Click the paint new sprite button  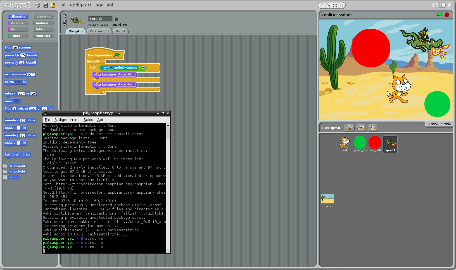[349, 128]
